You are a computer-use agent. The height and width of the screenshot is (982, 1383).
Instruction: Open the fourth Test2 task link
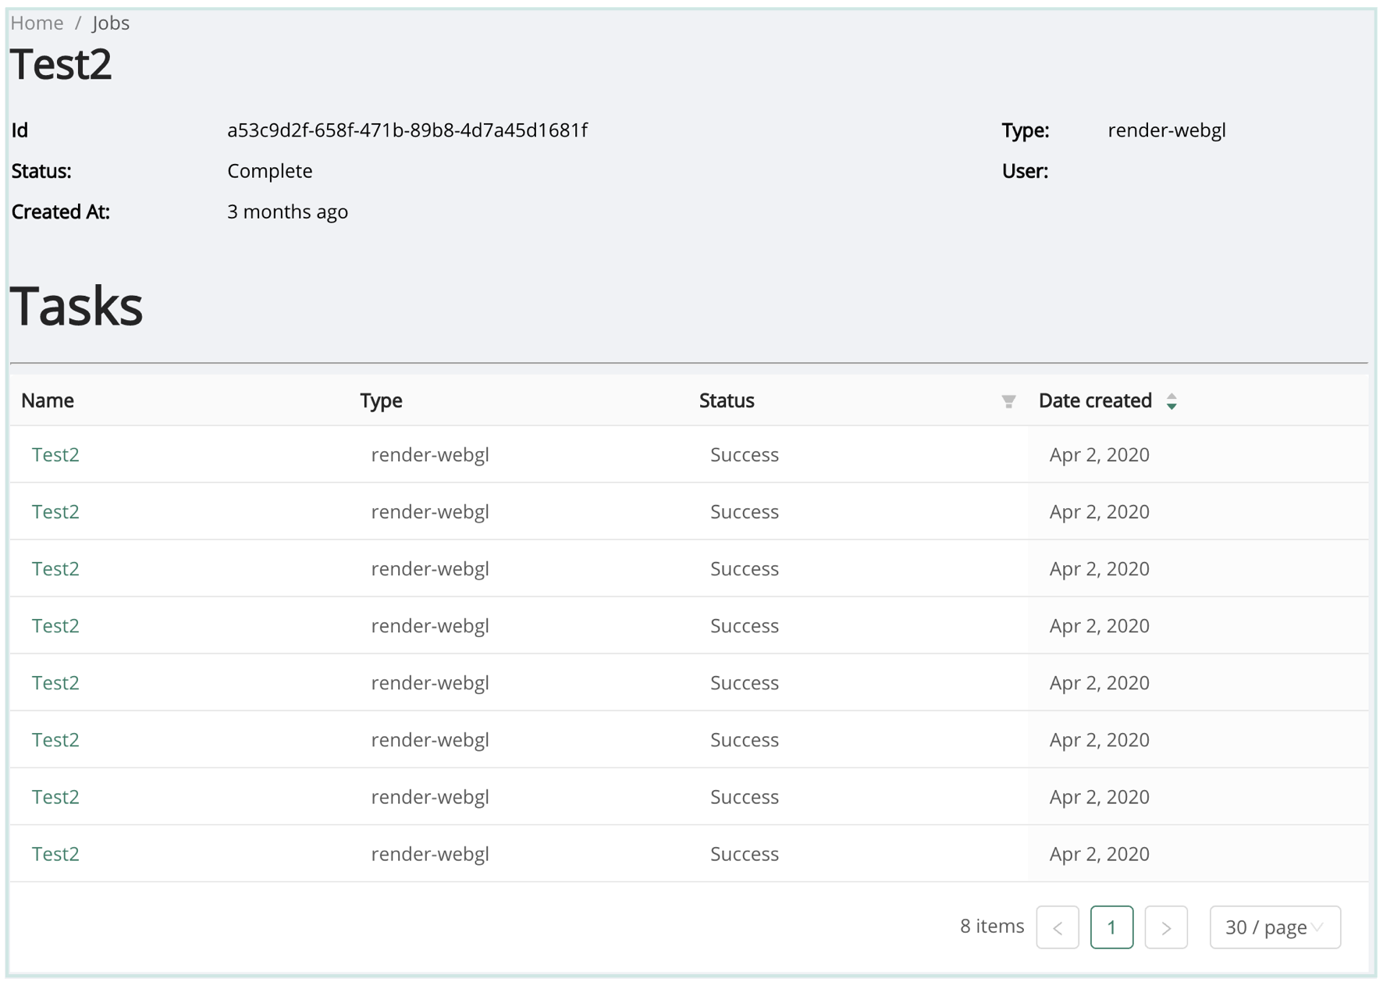[55, 626]
